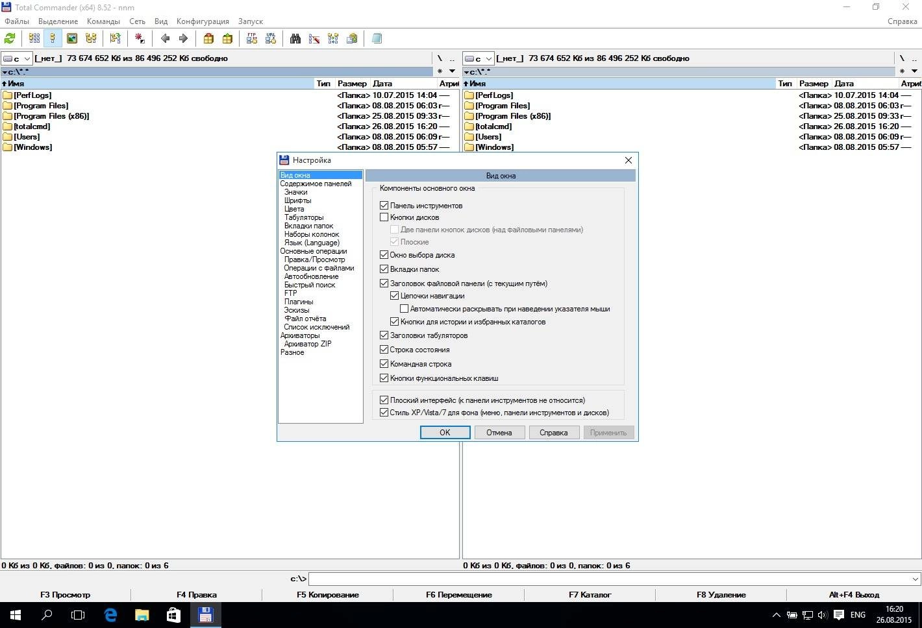Open Windows Start menu

(16, 614)
